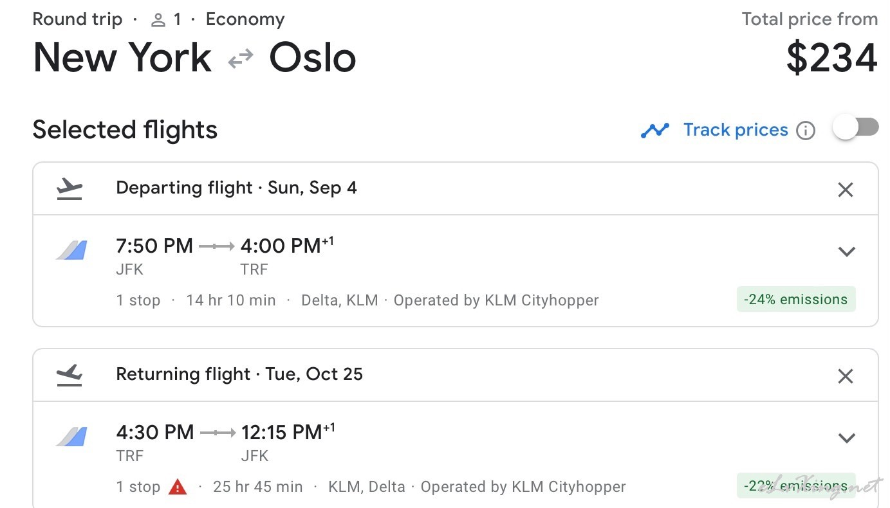Viewport: 890px width, 508px height.
Task: Click the -22% emissions badge
Action: point(796,485)
